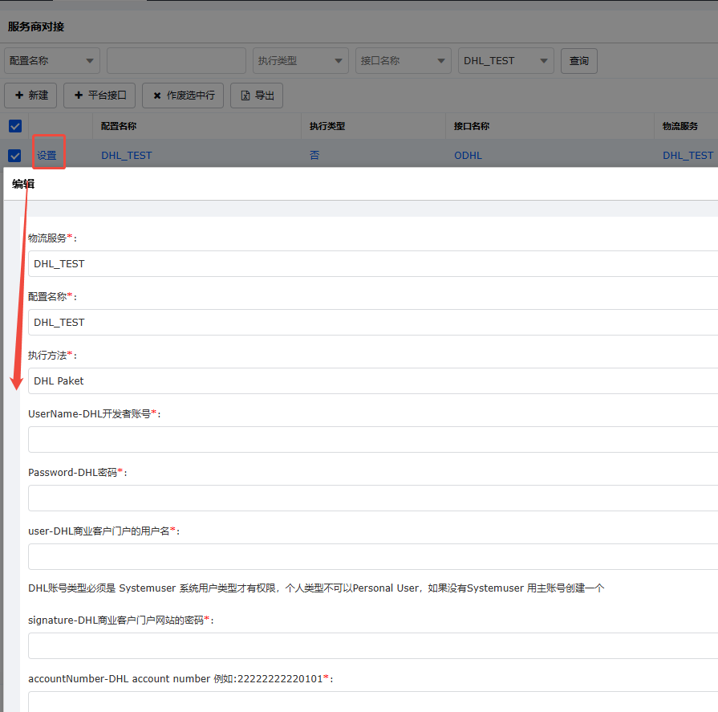Toggle the select-all checkbox in table header

point(15,126)
